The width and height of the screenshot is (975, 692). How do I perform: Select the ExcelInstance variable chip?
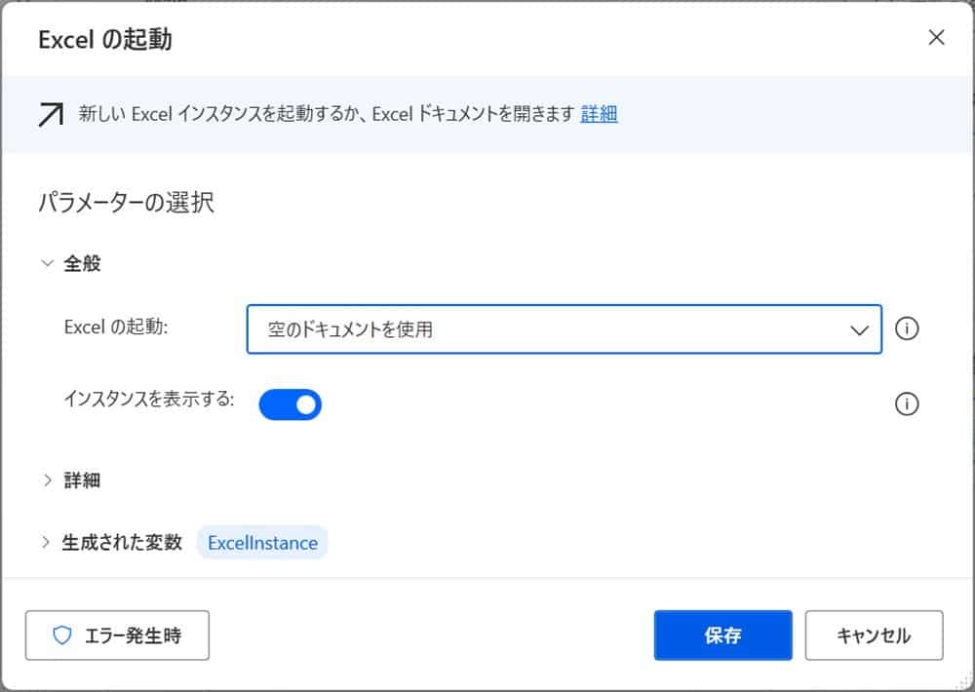pos(262,543)
